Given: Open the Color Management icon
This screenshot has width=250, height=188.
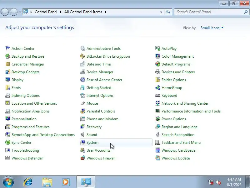Looking at the screenshot, I should 158,56.
